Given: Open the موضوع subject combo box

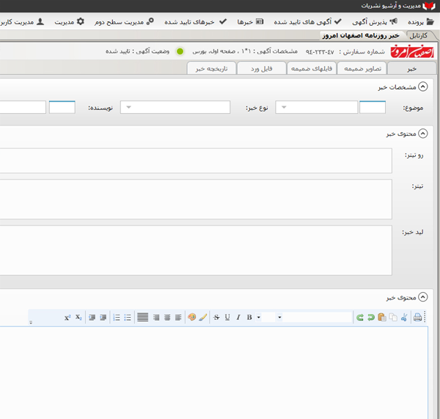Looking at the screenshot, I should coord(317,107).
